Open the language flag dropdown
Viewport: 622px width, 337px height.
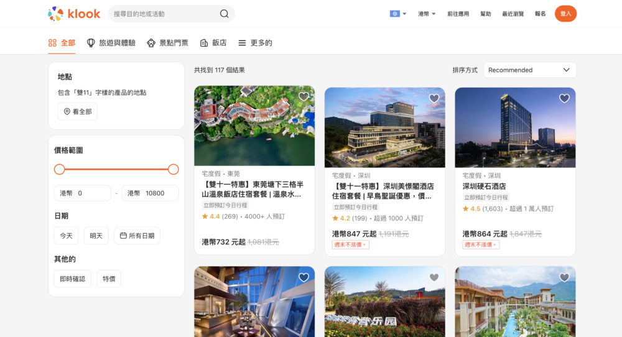tap(398, 14)
